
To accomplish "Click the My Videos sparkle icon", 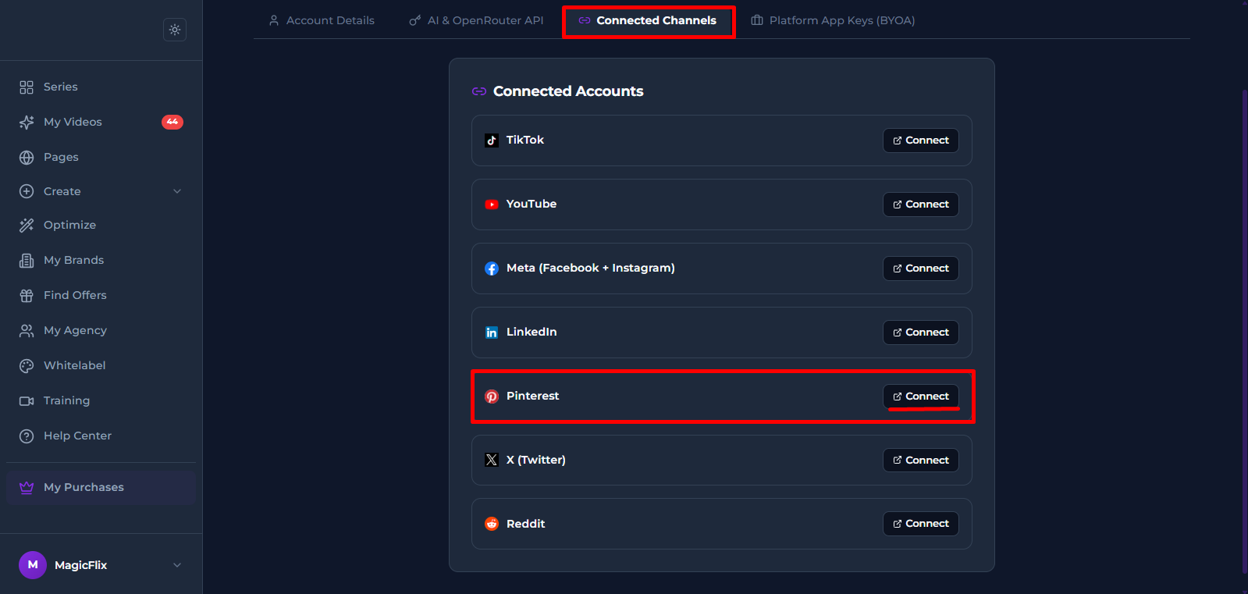I will (27, 122).
